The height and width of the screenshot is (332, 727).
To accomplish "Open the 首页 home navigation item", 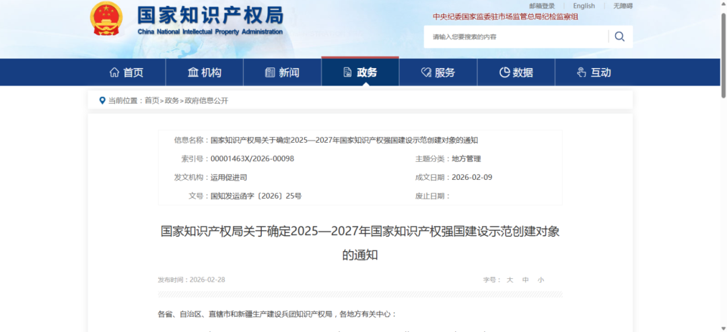I will (127, 72).
